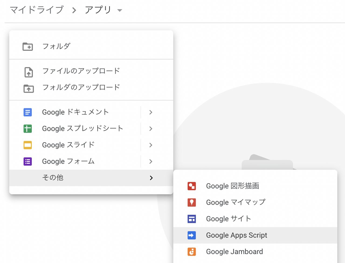Click the blue Google Docs icon
345x263 pixels.
[x=27, y=112]
